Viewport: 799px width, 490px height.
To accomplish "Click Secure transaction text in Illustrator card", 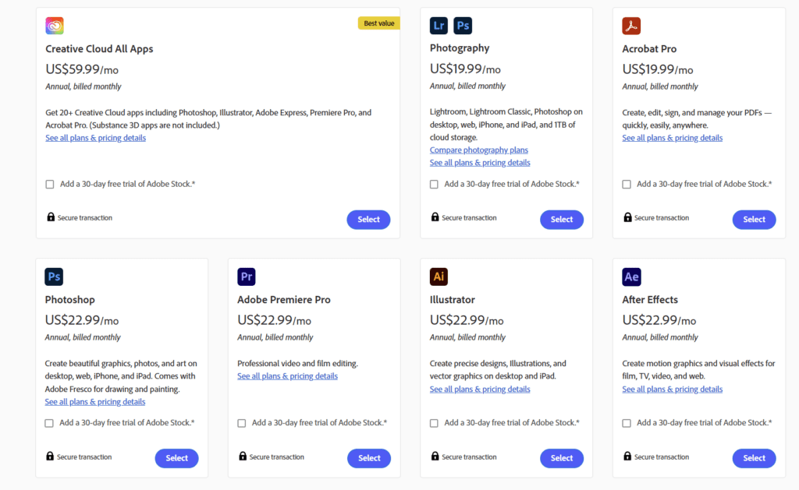I will pyautogui.click(x=469, y=457).
